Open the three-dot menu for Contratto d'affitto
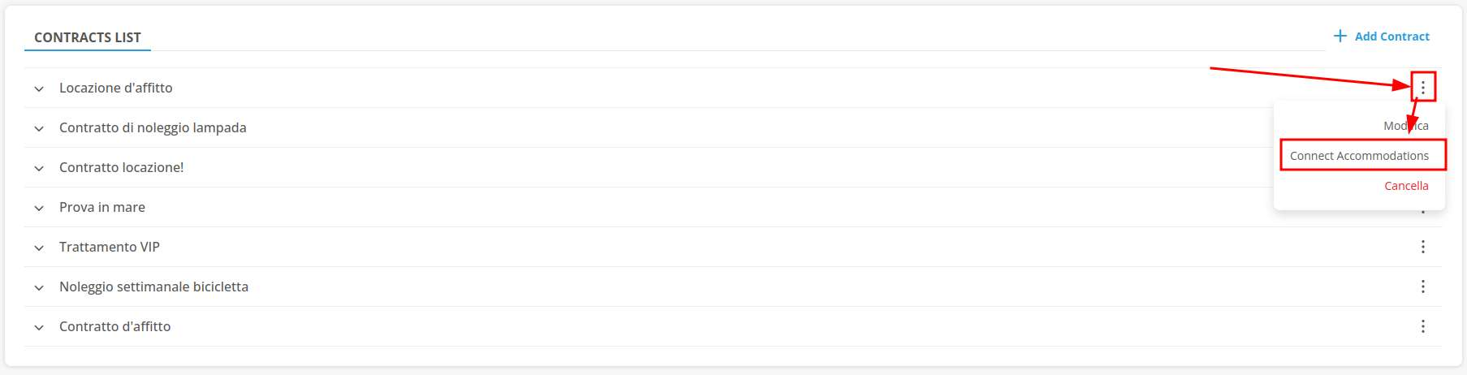 1422,326
